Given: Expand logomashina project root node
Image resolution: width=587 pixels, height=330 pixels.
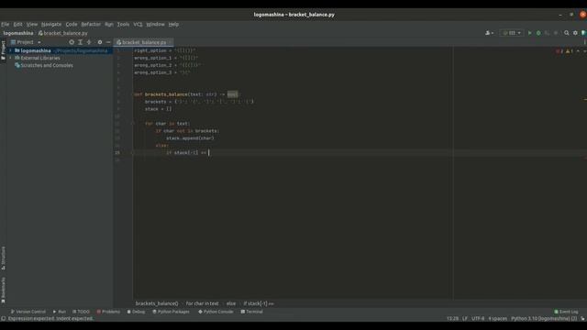Looking at the screenshot, I should click(x=10, y=50).
